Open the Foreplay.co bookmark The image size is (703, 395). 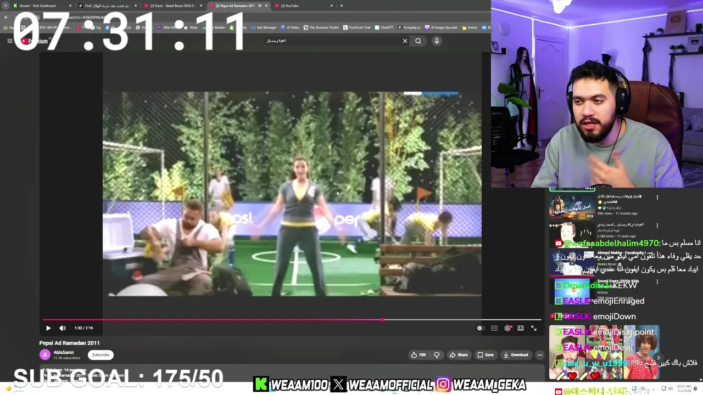410,27
